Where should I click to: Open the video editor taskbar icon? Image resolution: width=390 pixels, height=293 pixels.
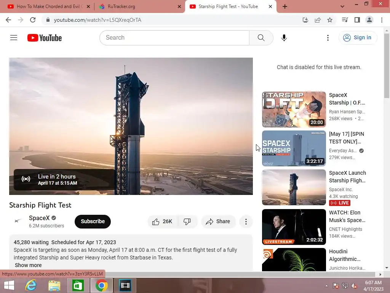[x=125, y=285]
